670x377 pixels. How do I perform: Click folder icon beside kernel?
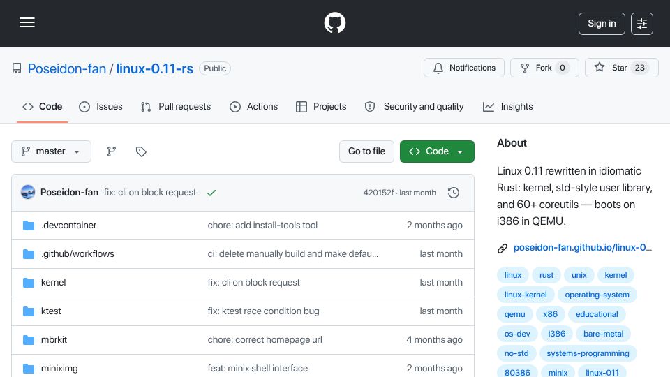click(x=29, y=283)
